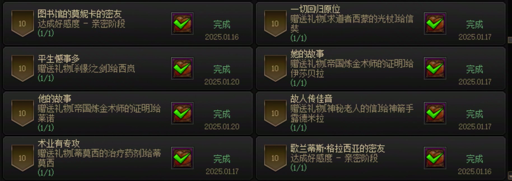Click 赠送礼物[刹影之剑]给西岚 description

tap(86, 69)
